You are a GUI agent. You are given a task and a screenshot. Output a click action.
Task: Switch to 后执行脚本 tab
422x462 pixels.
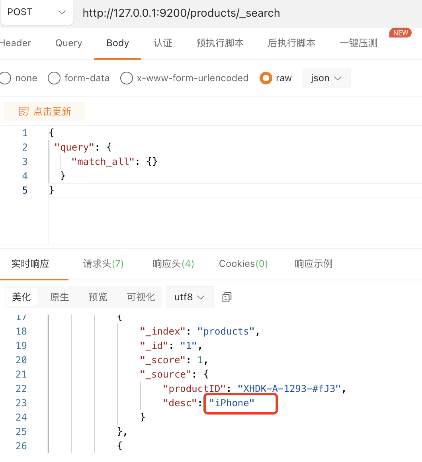point(291,43)
